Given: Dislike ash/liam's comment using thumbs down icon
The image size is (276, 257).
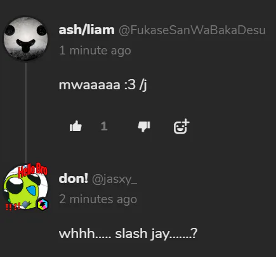Looking at the screenshot, I should click(x=144, y=127).
